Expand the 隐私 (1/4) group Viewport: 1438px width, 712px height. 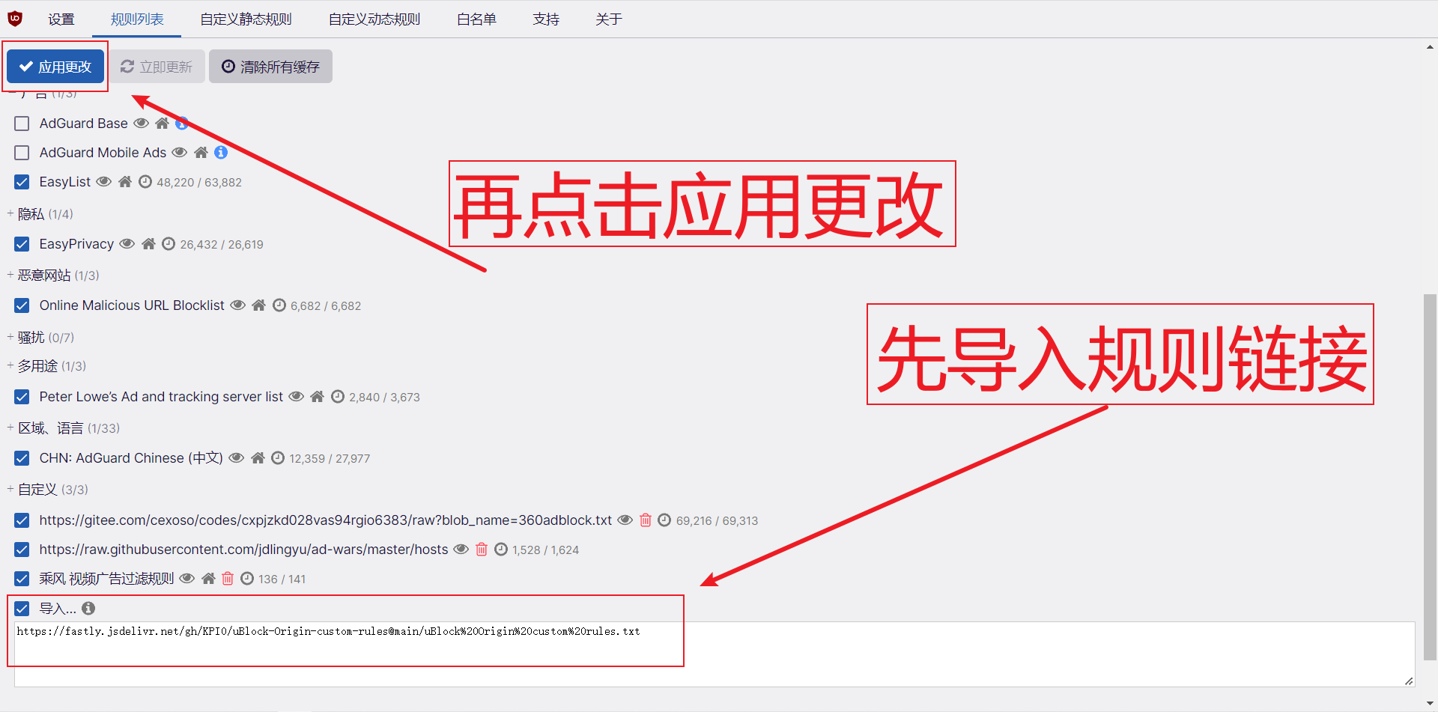tap(40, 214)
